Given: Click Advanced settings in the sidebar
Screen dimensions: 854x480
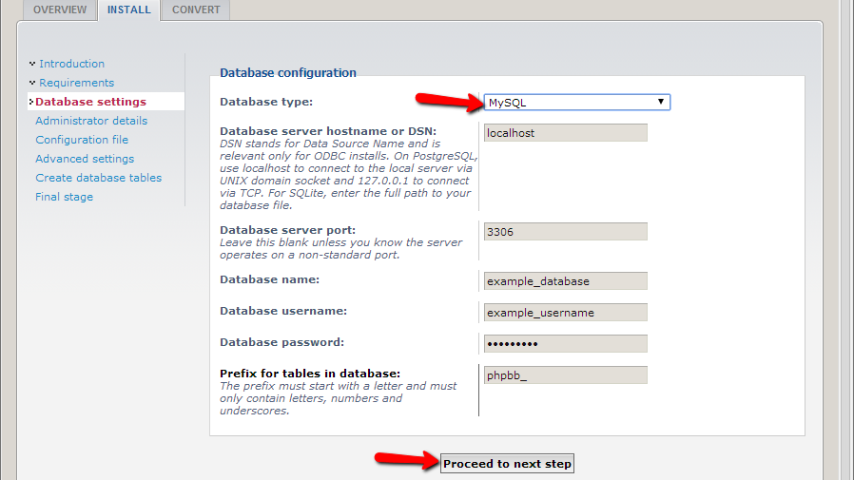Looking at the screenshot, I should pyautogui.click(x=85, y=159).
